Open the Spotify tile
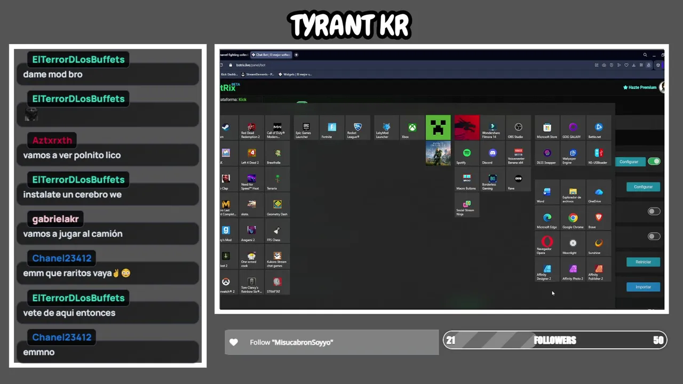The image size is (683, 384). tap(467, 154)
